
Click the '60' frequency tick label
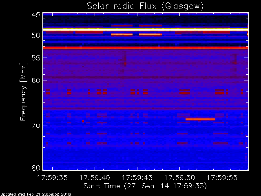coord(36,80)
